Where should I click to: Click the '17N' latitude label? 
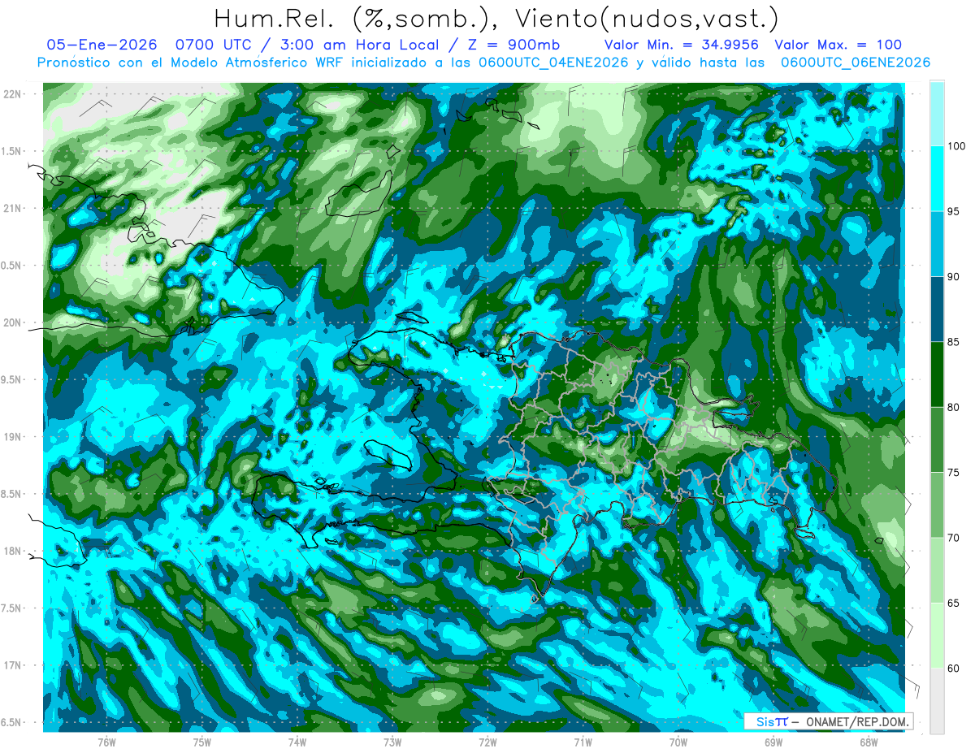click(x=12, y=665)
